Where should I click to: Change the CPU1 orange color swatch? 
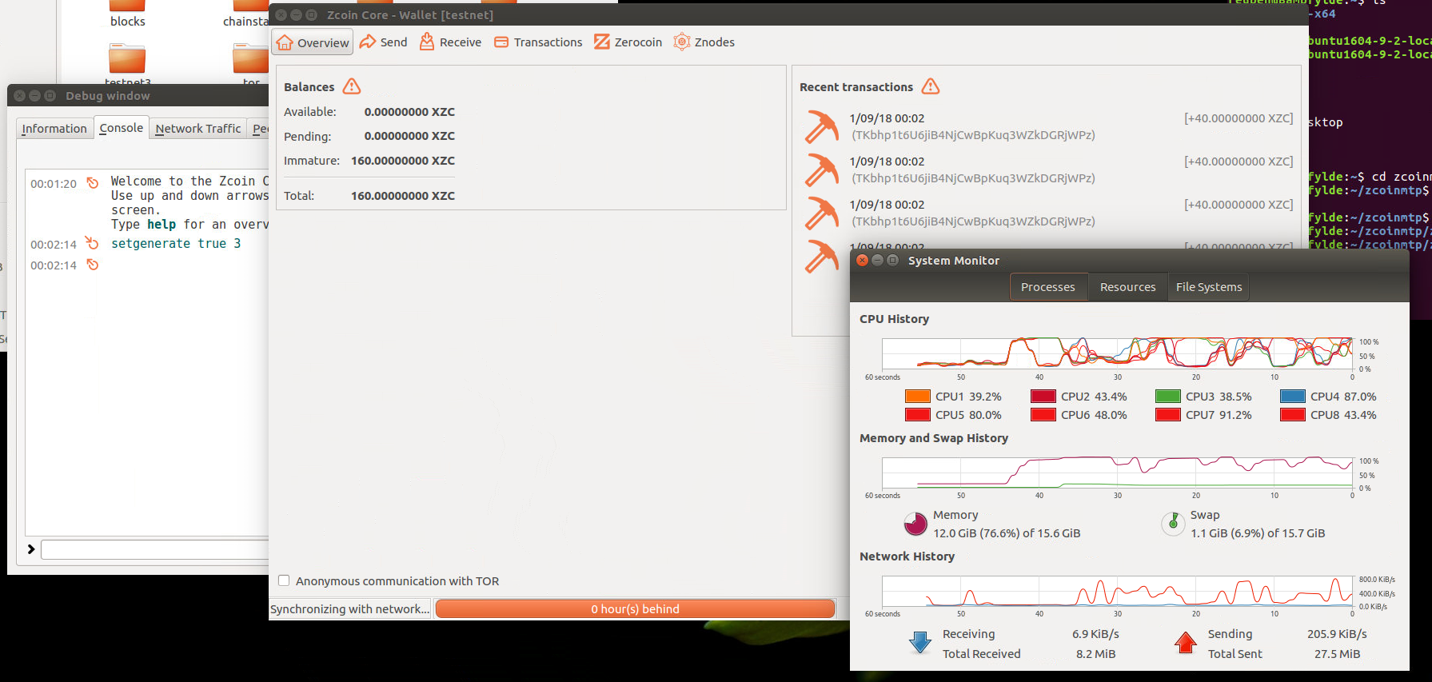click(918, 397)
